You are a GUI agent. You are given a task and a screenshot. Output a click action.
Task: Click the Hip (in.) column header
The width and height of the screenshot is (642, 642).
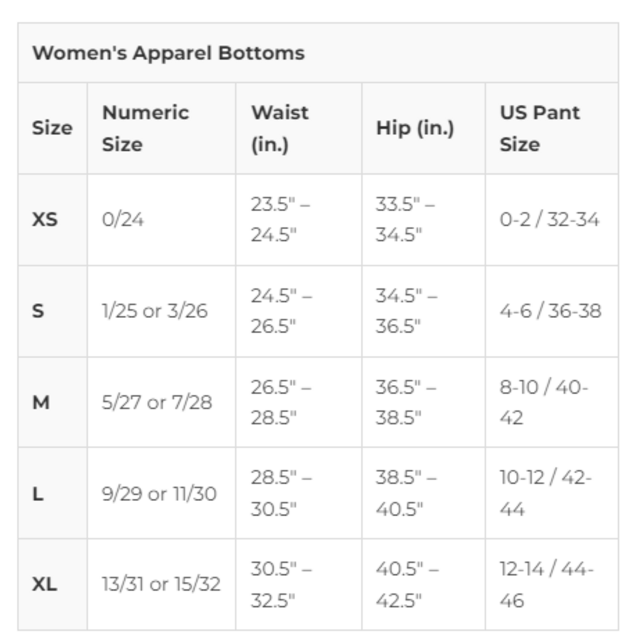[415, 128]
